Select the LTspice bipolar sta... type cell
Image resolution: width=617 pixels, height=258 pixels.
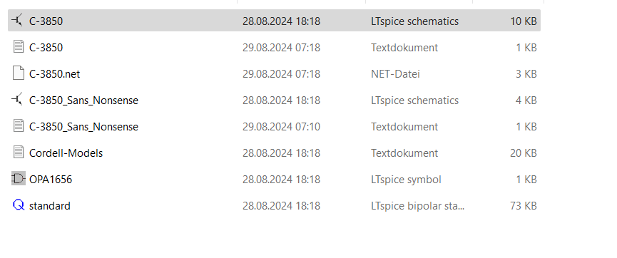tap(417, 206)
